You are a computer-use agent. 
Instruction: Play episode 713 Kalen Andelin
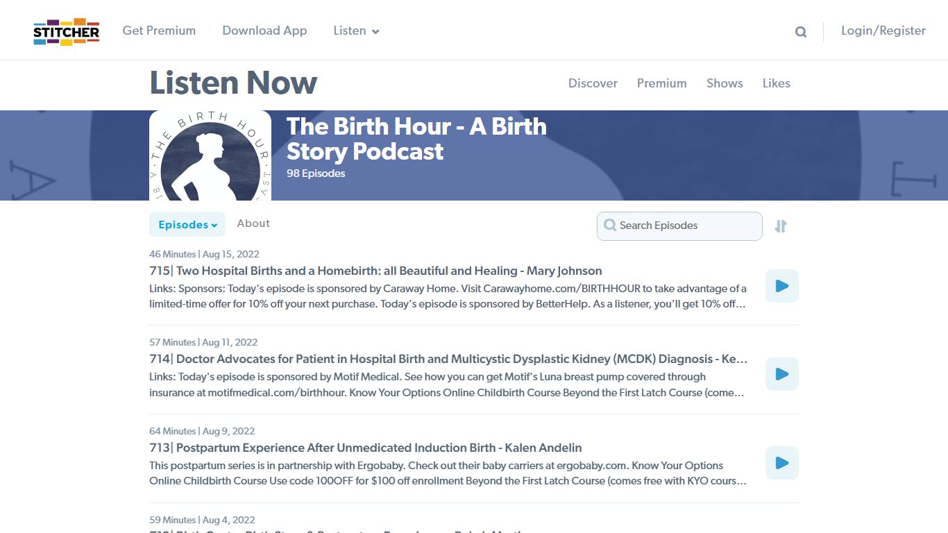[x=782, y=463]
